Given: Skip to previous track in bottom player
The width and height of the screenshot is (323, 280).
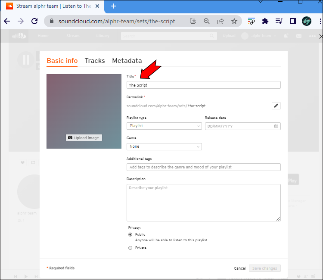Looking at the screenshot, I should point(16,276).
